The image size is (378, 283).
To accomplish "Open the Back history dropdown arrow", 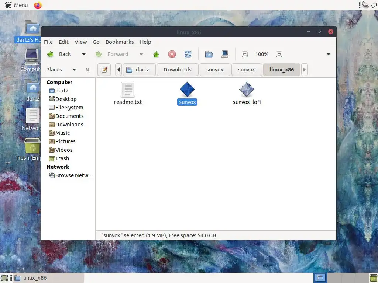I will [x=84, y=54].
